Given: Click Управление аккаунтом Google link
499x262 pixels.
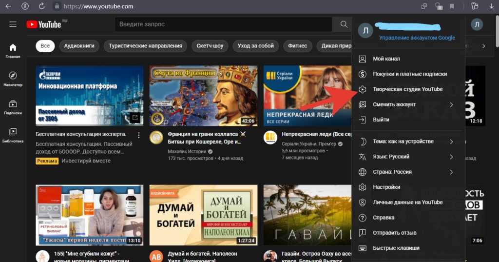Looking at the screenshot, I should point(417,38).
